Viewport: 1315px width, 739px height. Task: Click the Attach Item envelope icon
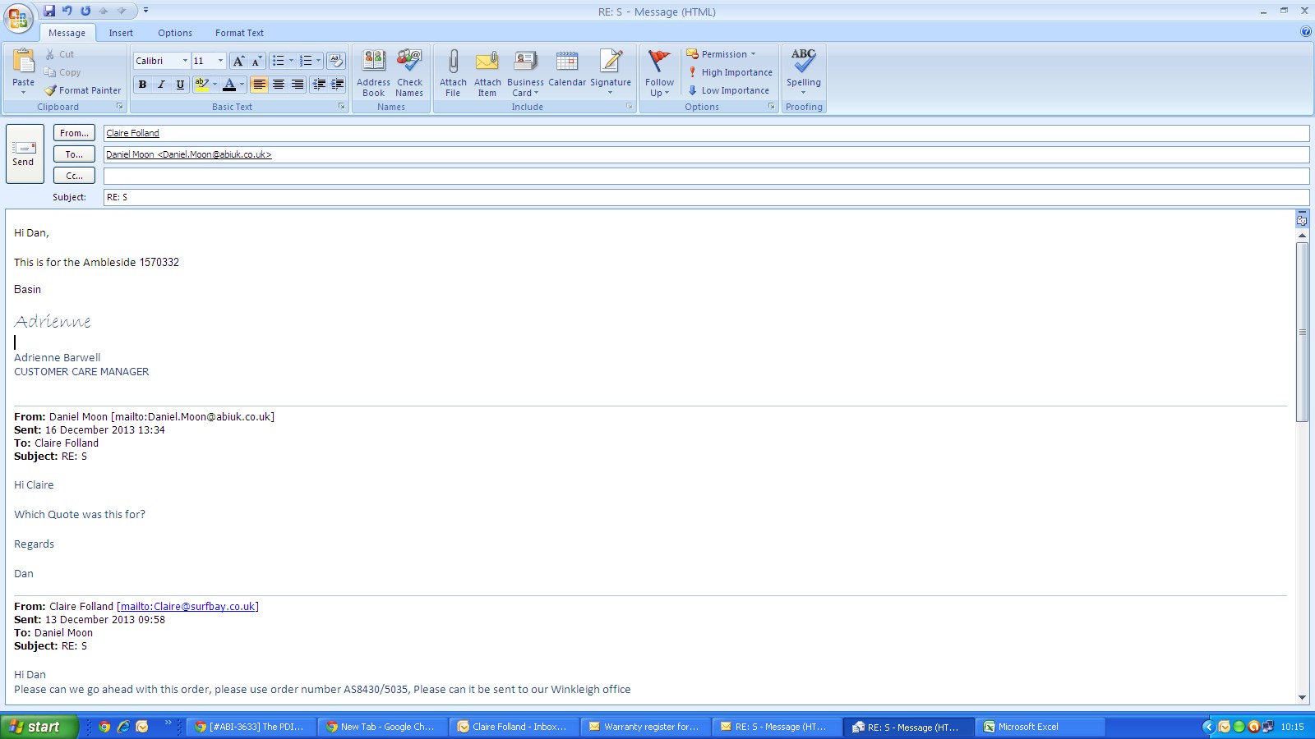click(x=487, y=62)
